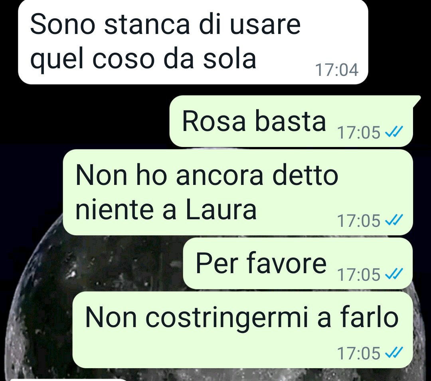This screenshot has width=431, height=381.
Task: Tap the partially visible white bubble at the bottom
Action: (69, 380)
